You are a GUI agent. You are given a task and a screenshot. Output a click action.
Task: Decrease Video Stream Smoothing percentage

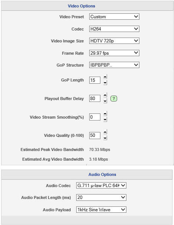pyautogui.click(x=105, y=119)
